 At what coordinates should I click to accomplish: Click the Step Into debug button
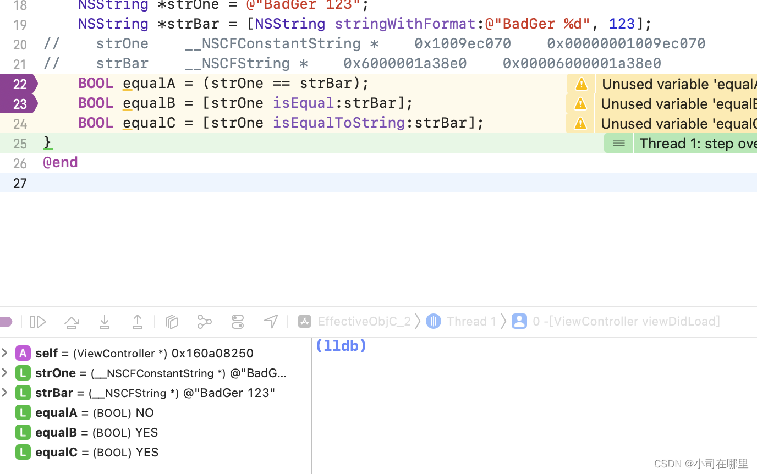pos(105,322)
